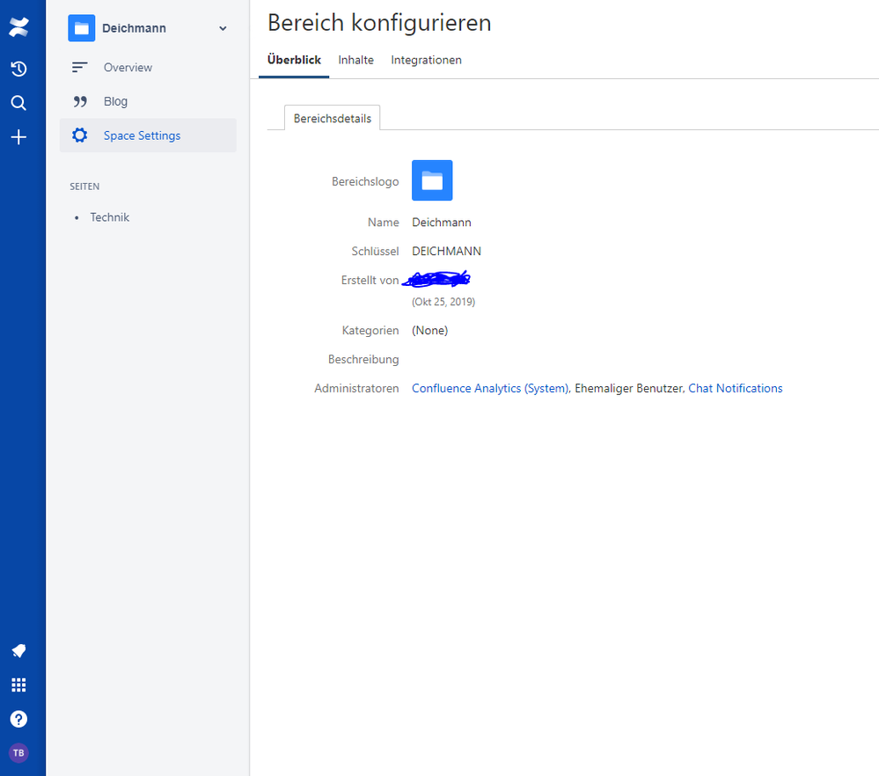The image size is (879, 776).
Task: Click the (None) value for Kategorien
Action: [430, 330]
